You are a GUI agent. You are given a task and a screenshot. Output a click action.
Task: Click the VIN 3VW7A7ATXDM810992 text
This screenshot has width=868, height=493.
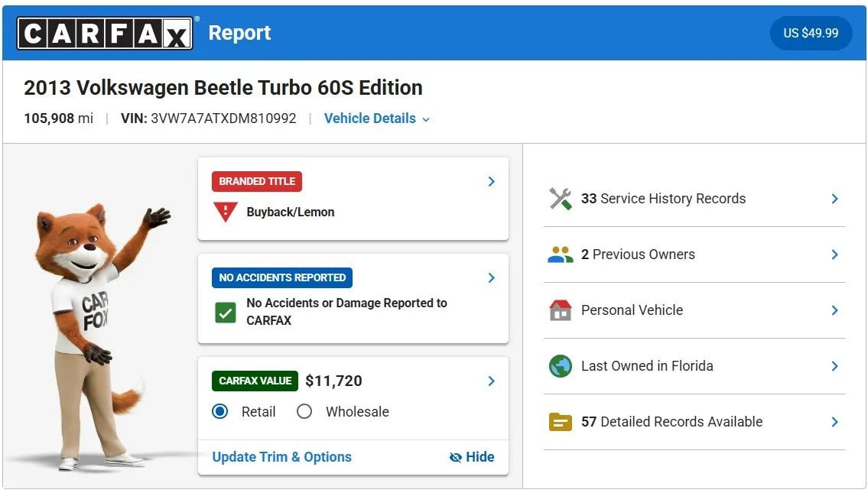coord(209,118)
